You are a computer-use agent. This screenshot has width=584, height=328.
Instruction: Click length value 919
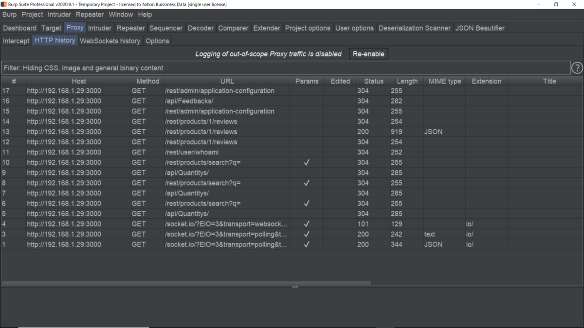(x=397, y=132)
